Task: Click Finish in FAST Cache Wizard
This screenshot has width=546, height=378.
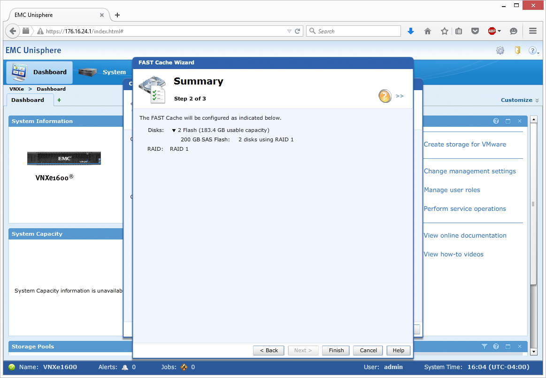Action: [336, 350]
